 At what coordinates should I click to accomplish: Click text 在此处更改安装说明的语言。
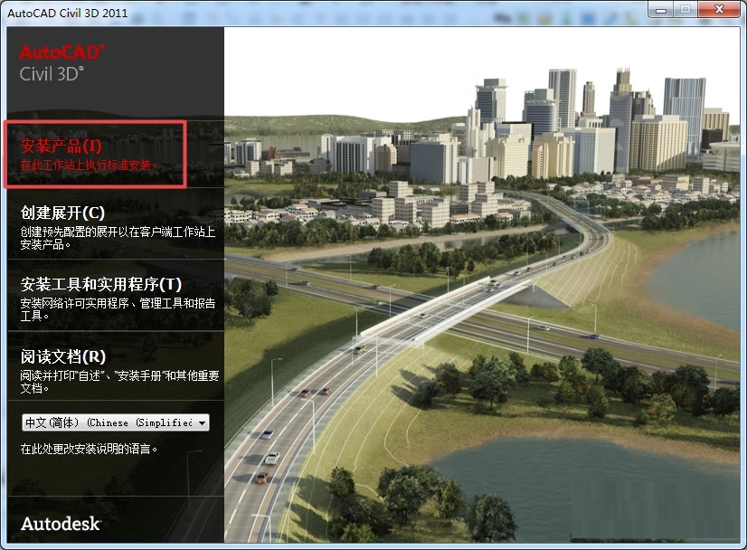[89, 449]
